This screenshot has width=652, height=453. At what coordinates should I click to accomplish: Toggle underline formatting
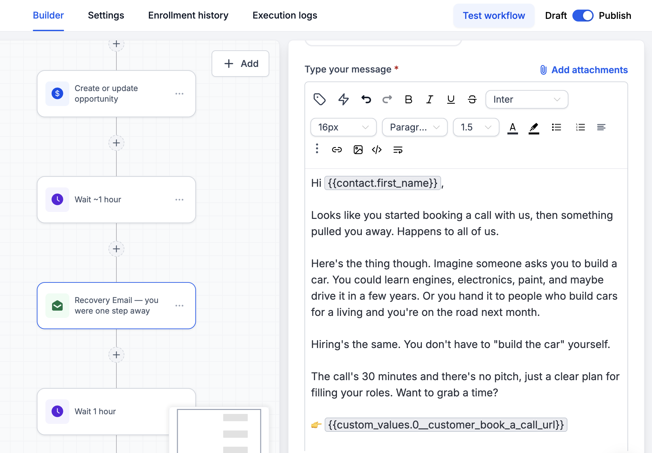click(451, 99)
